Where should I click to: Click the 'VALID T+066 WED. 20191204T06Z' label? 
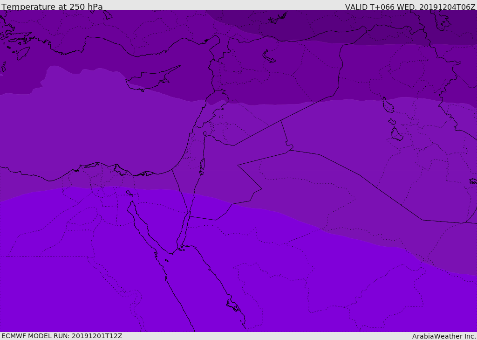click(x=410, y=7)
